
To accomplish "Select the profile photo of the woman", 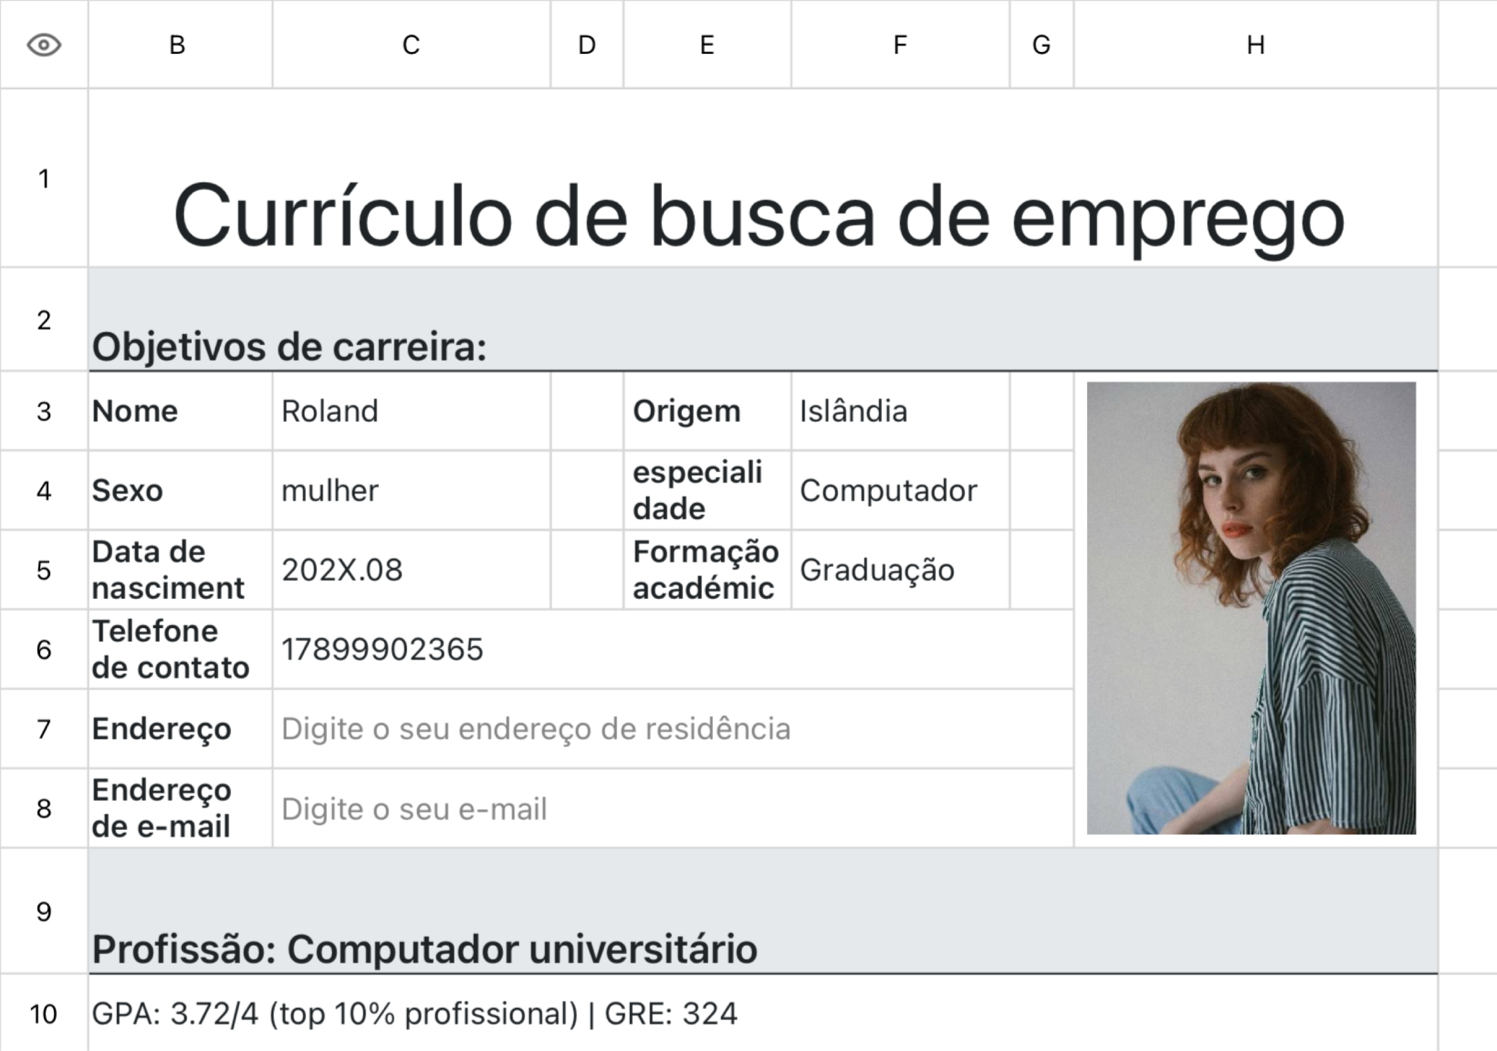I will click(1251, 608).
